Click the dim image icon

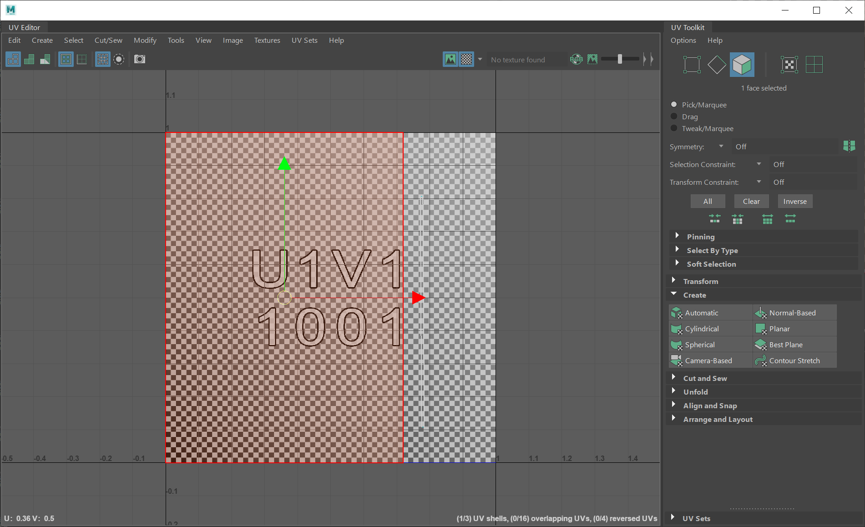(x=592, y=59)
